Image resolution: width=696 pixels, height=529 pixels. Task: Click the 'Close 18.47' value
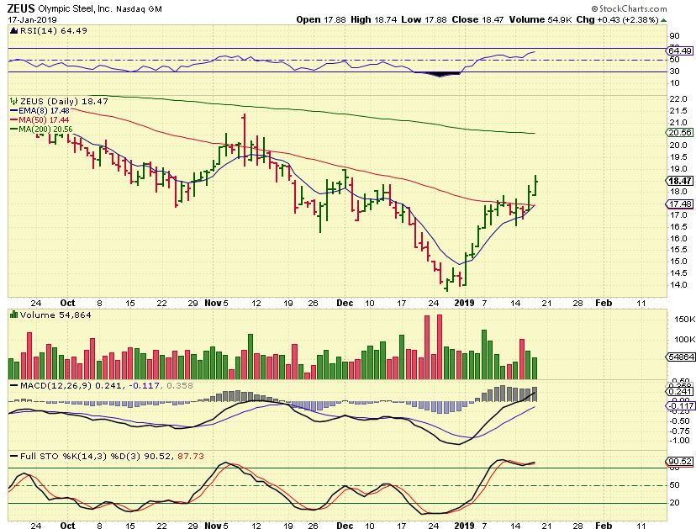(x=477, y=19)
